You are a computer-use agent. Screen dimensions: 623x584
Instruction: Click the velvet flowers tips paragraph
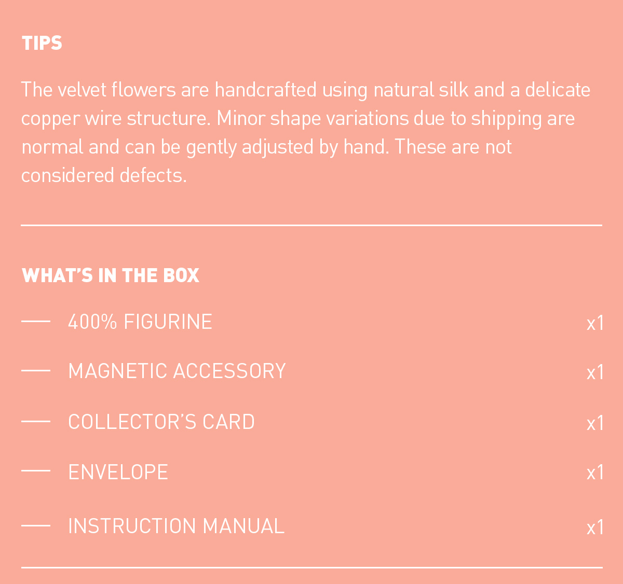[305, 132]
